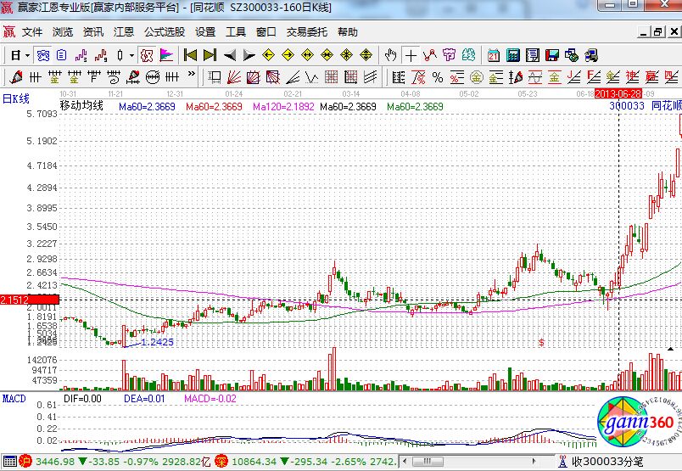Expand the candlestick style dropdown arrow
This screenshot has height=471, width=682.
[x=131, y=55]
